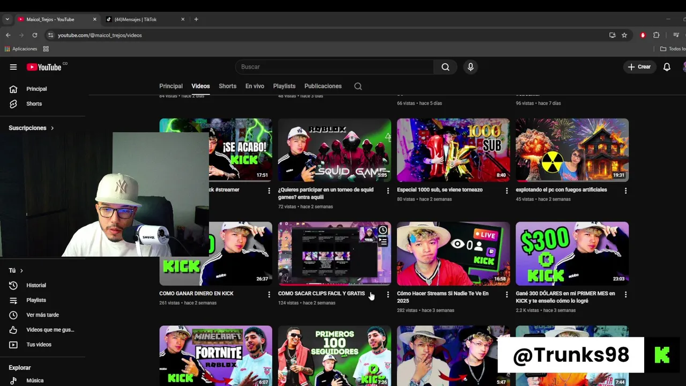This screenshot has width=686, height=386.
Task: Open the Playlists channel tab
Action: click(x=284, y=86)
